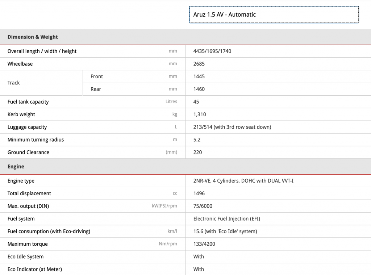Select the Overall length / width / height label
The height and width of the screenshot is (275, 371).
[42, 51]
